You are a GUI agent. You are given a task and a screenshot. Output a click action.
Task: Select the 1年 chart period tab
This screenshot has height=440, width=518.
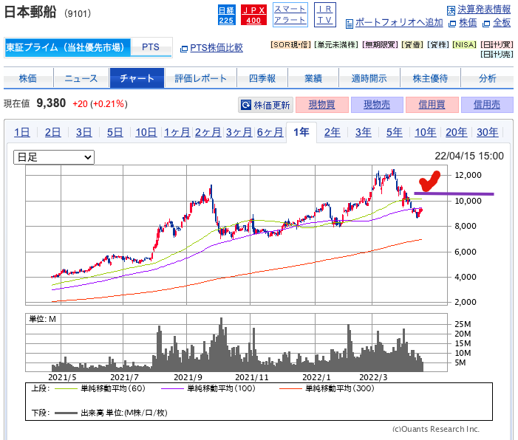[x=301, y=132]
